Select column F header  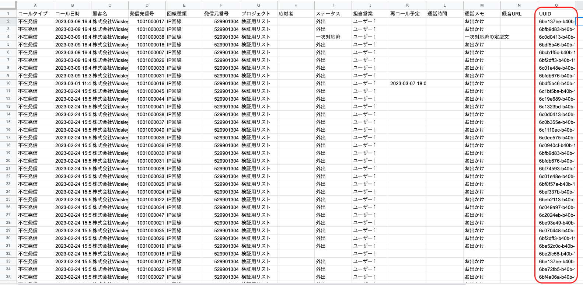(221, 5)
